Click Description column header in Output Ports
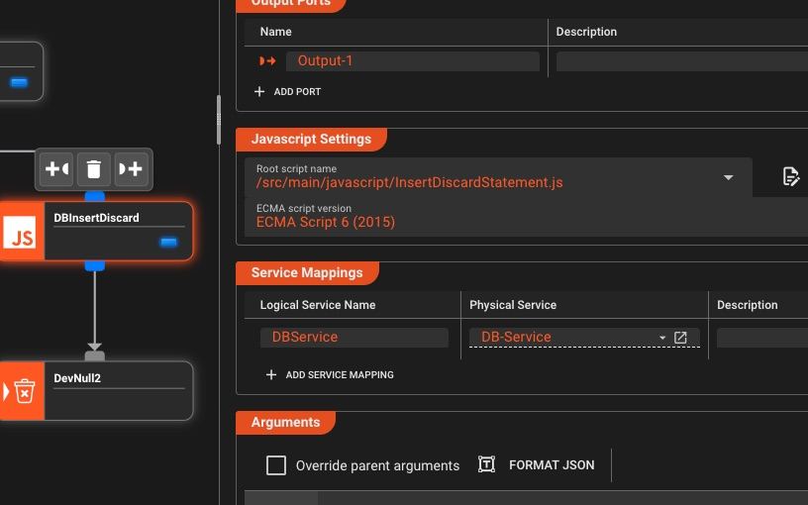808x505 pixels. 586,32
